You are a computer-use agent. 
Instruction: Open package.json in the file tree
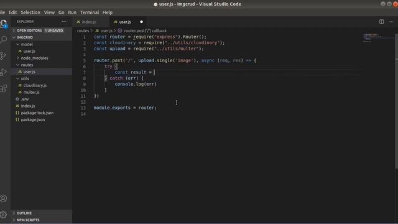click(33, 119)
